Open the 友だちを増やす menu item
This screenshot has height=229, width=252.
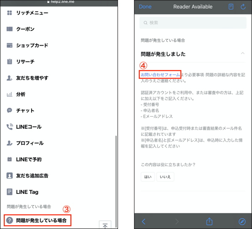pyautogui.click(x=32, y=78)
